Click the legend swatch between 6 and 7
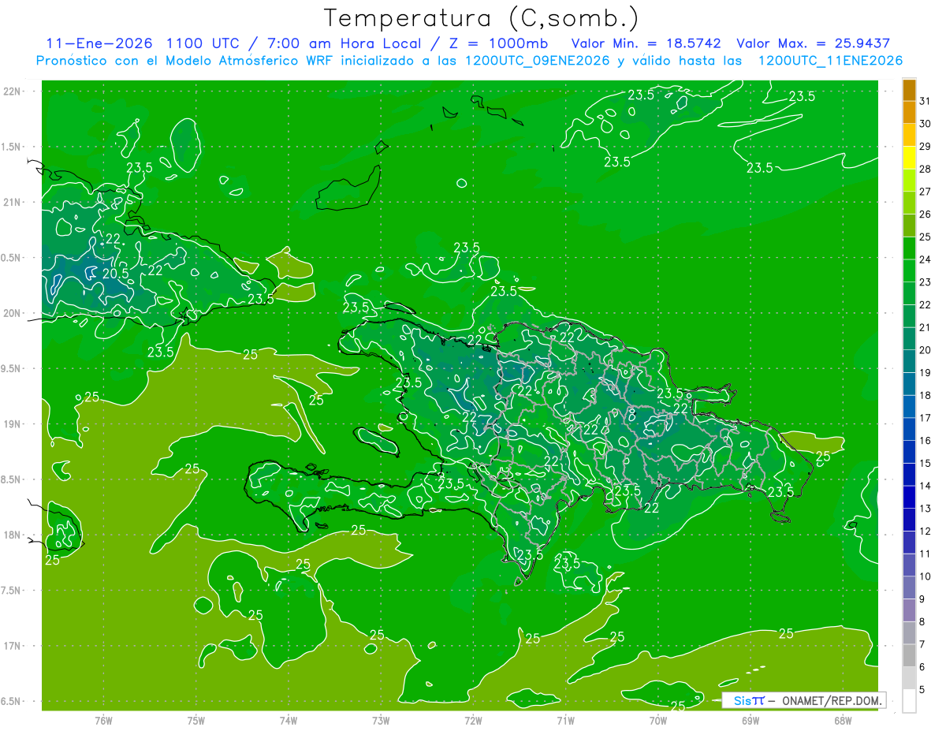This screenshot has height=731, width=946. [x=909, y=655]
